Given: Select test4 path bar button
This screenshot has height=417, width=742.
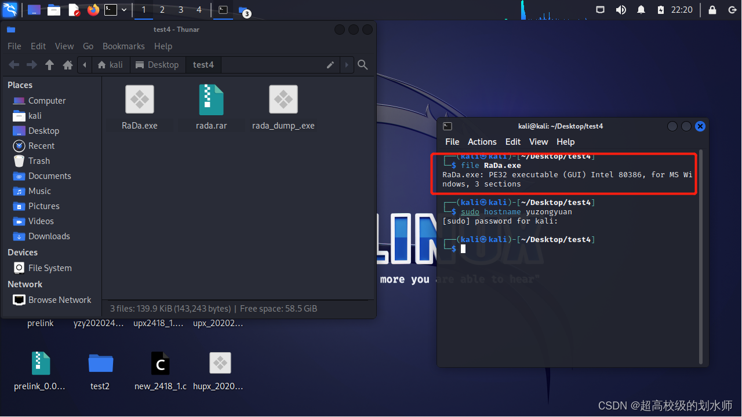Looking at the screenshot, I should pyautogui.click(x=203, y=65).
